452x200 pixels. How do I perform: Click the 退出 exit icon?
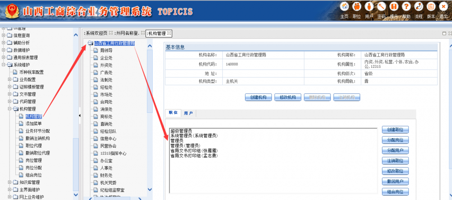point(443,7)
